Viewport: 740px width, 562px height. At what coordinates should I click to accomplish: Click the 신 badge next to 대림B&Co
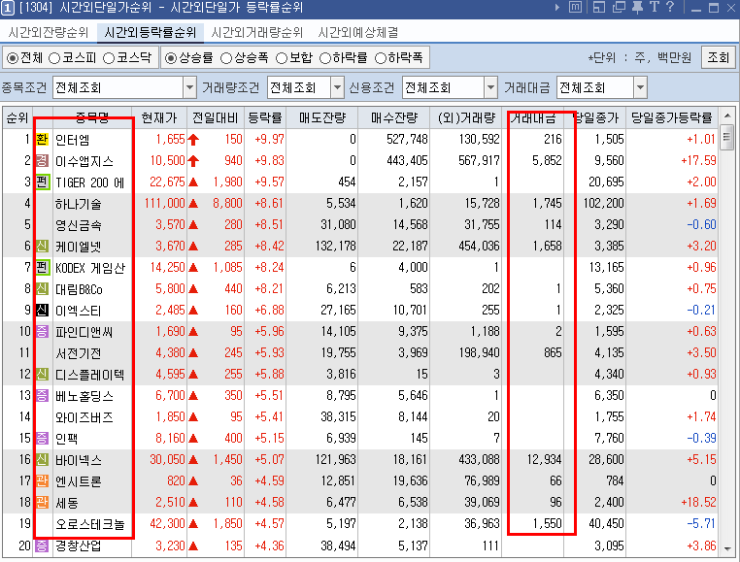coord(42,289)
